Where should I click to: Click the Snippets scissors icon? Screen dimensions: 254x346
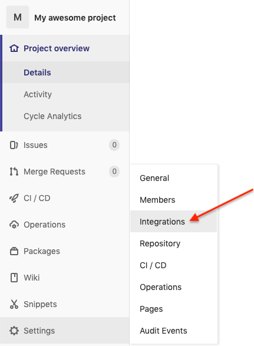(14, 304)
